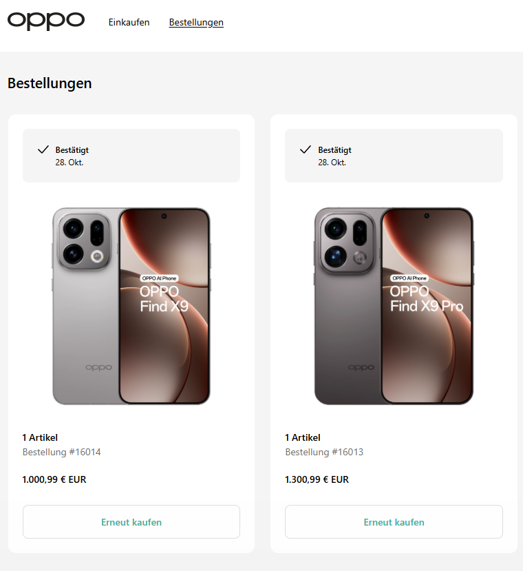The height and width of the screenshot is (571, 523).
Task: Click the Bestellungen page heading
Action: 50,83
